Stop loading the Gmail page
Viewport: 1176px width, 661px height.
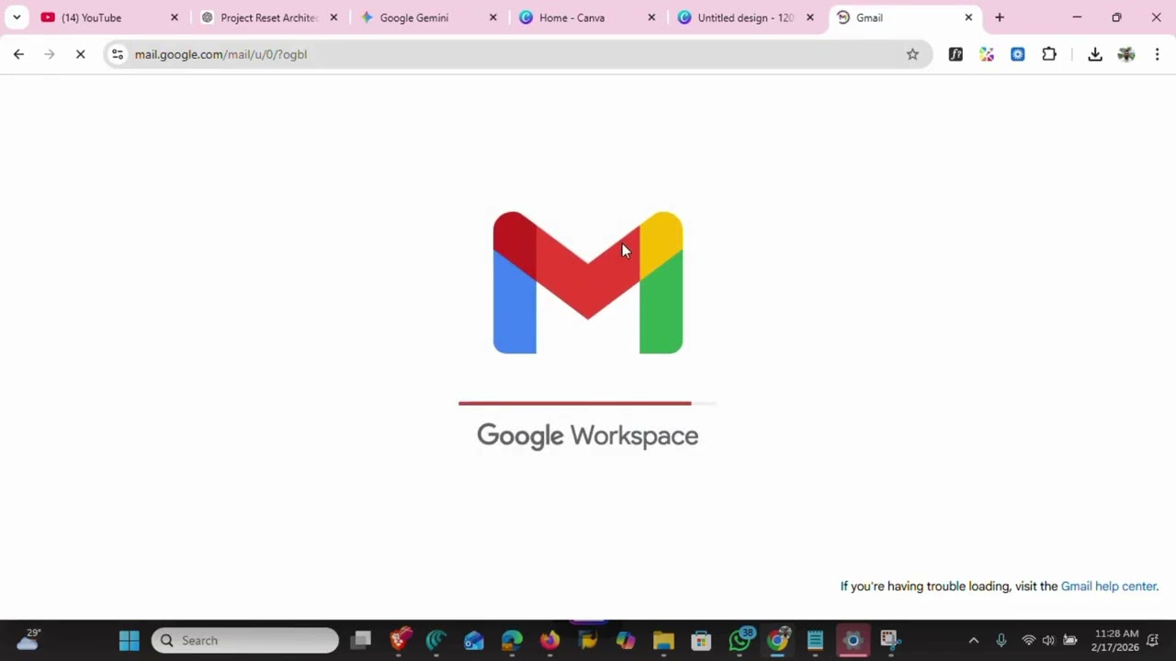tap(80, 54)
